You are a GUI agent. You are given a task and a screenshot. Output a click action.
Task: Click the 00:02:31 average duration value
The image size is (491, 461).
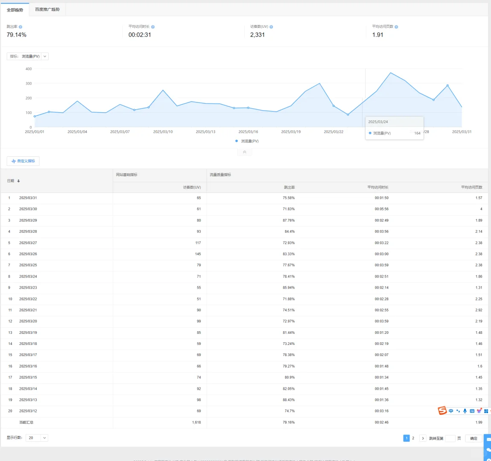pyautogui.click(x=139, y=35)
